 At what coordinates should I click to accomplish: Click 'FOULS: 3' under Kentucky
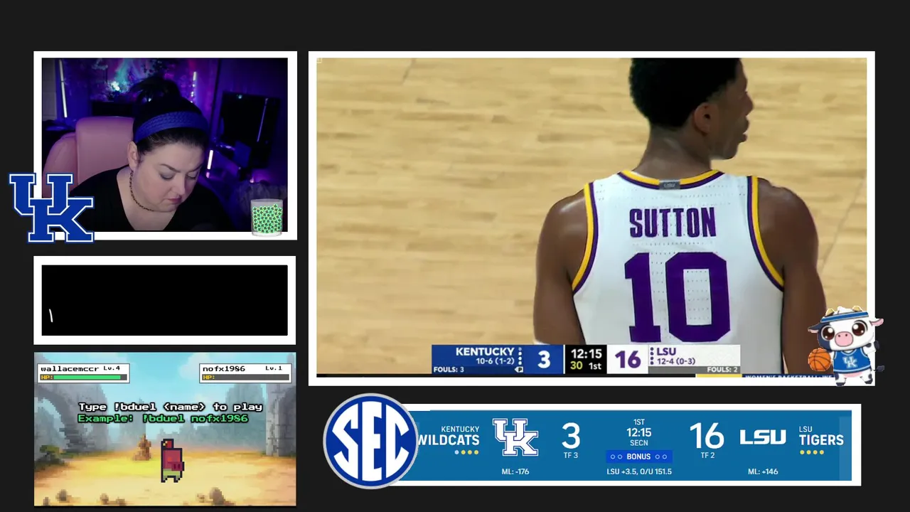coord(449,370)
